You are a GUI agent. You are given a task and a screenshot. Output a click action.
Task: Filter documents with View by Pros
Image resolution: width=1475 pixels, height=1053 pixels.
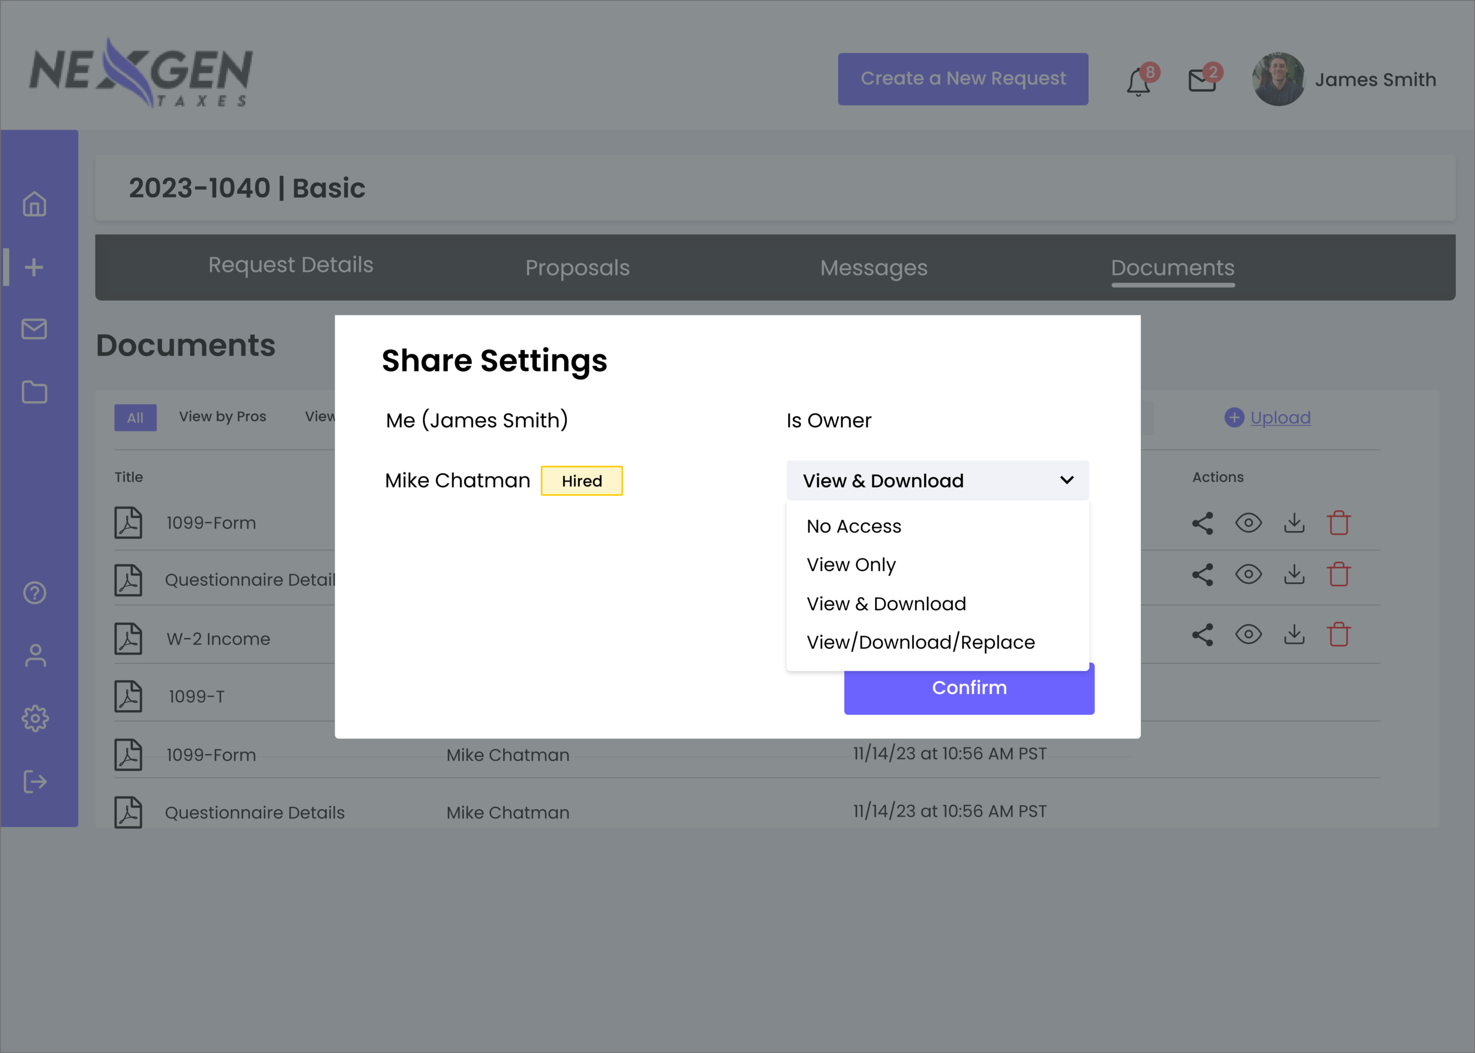(222, 416)
